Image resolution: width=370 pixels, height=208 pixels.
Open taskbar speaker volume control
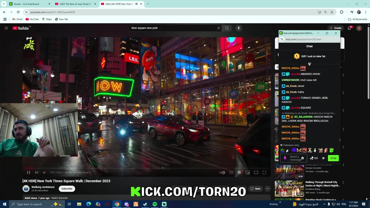338,204
